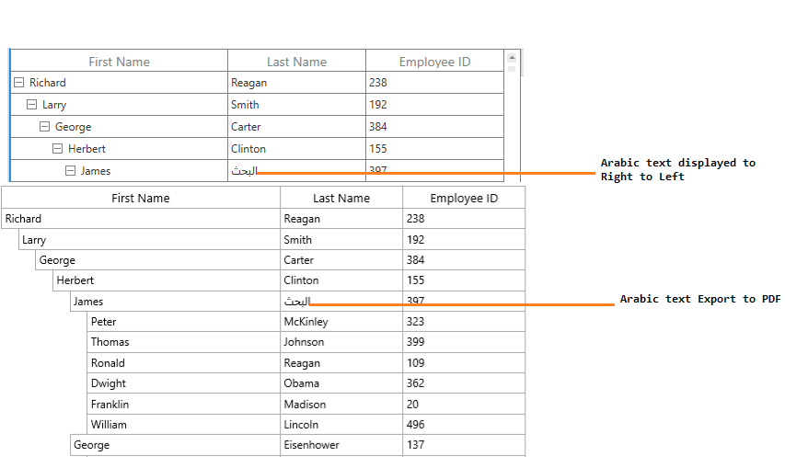
Task: Click Dwight in PDF table
Action: (184, 383)
